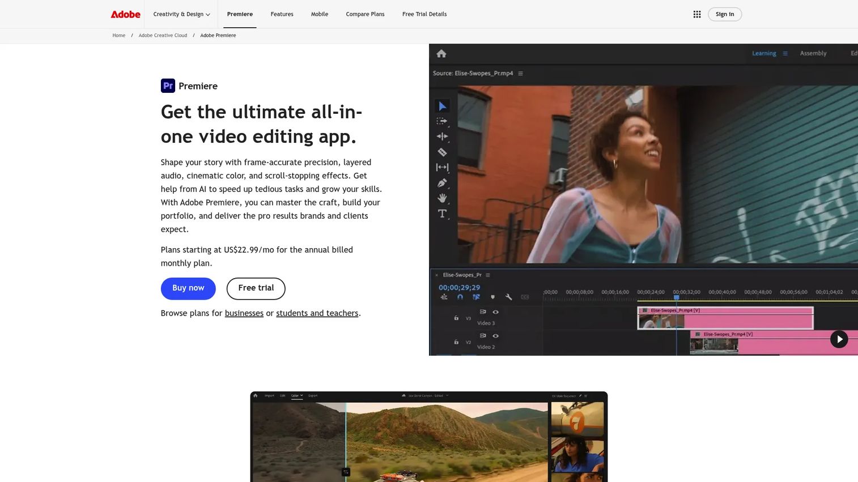The width and height of the screenshot is (858, 482).
Task: Select the Video 3 pink clip
Action: pyautogui.click(x=725, y=318)
